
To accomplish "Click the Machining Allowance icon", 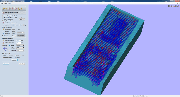I will coord(3,43).
